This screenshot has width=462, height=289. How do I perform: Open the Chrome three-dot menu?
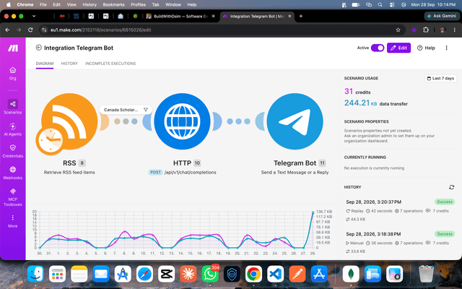pyautogui.click(x=454, y=30)
